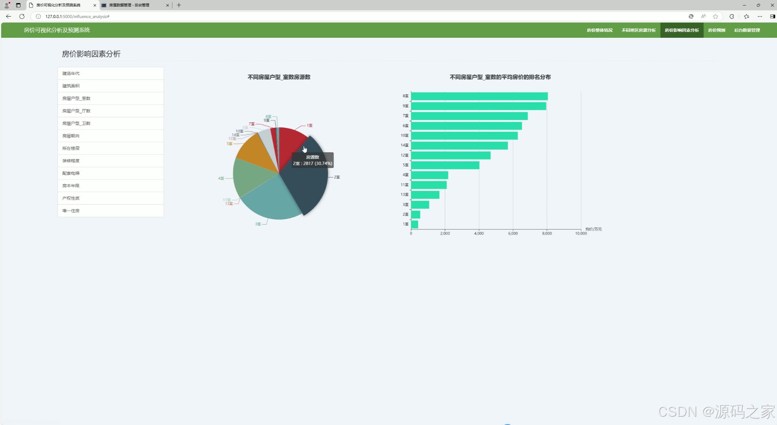Click the 8室 bar in the ranking chart
Viewport: 777px width, 425px height.
(x=479, y=96)
